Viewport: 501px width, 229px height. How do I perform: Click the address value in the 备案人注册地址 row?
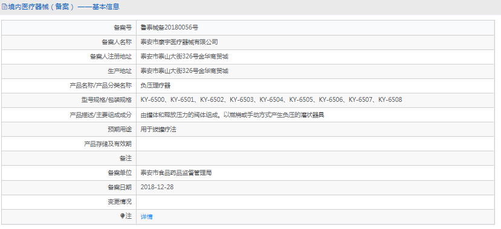184,57
